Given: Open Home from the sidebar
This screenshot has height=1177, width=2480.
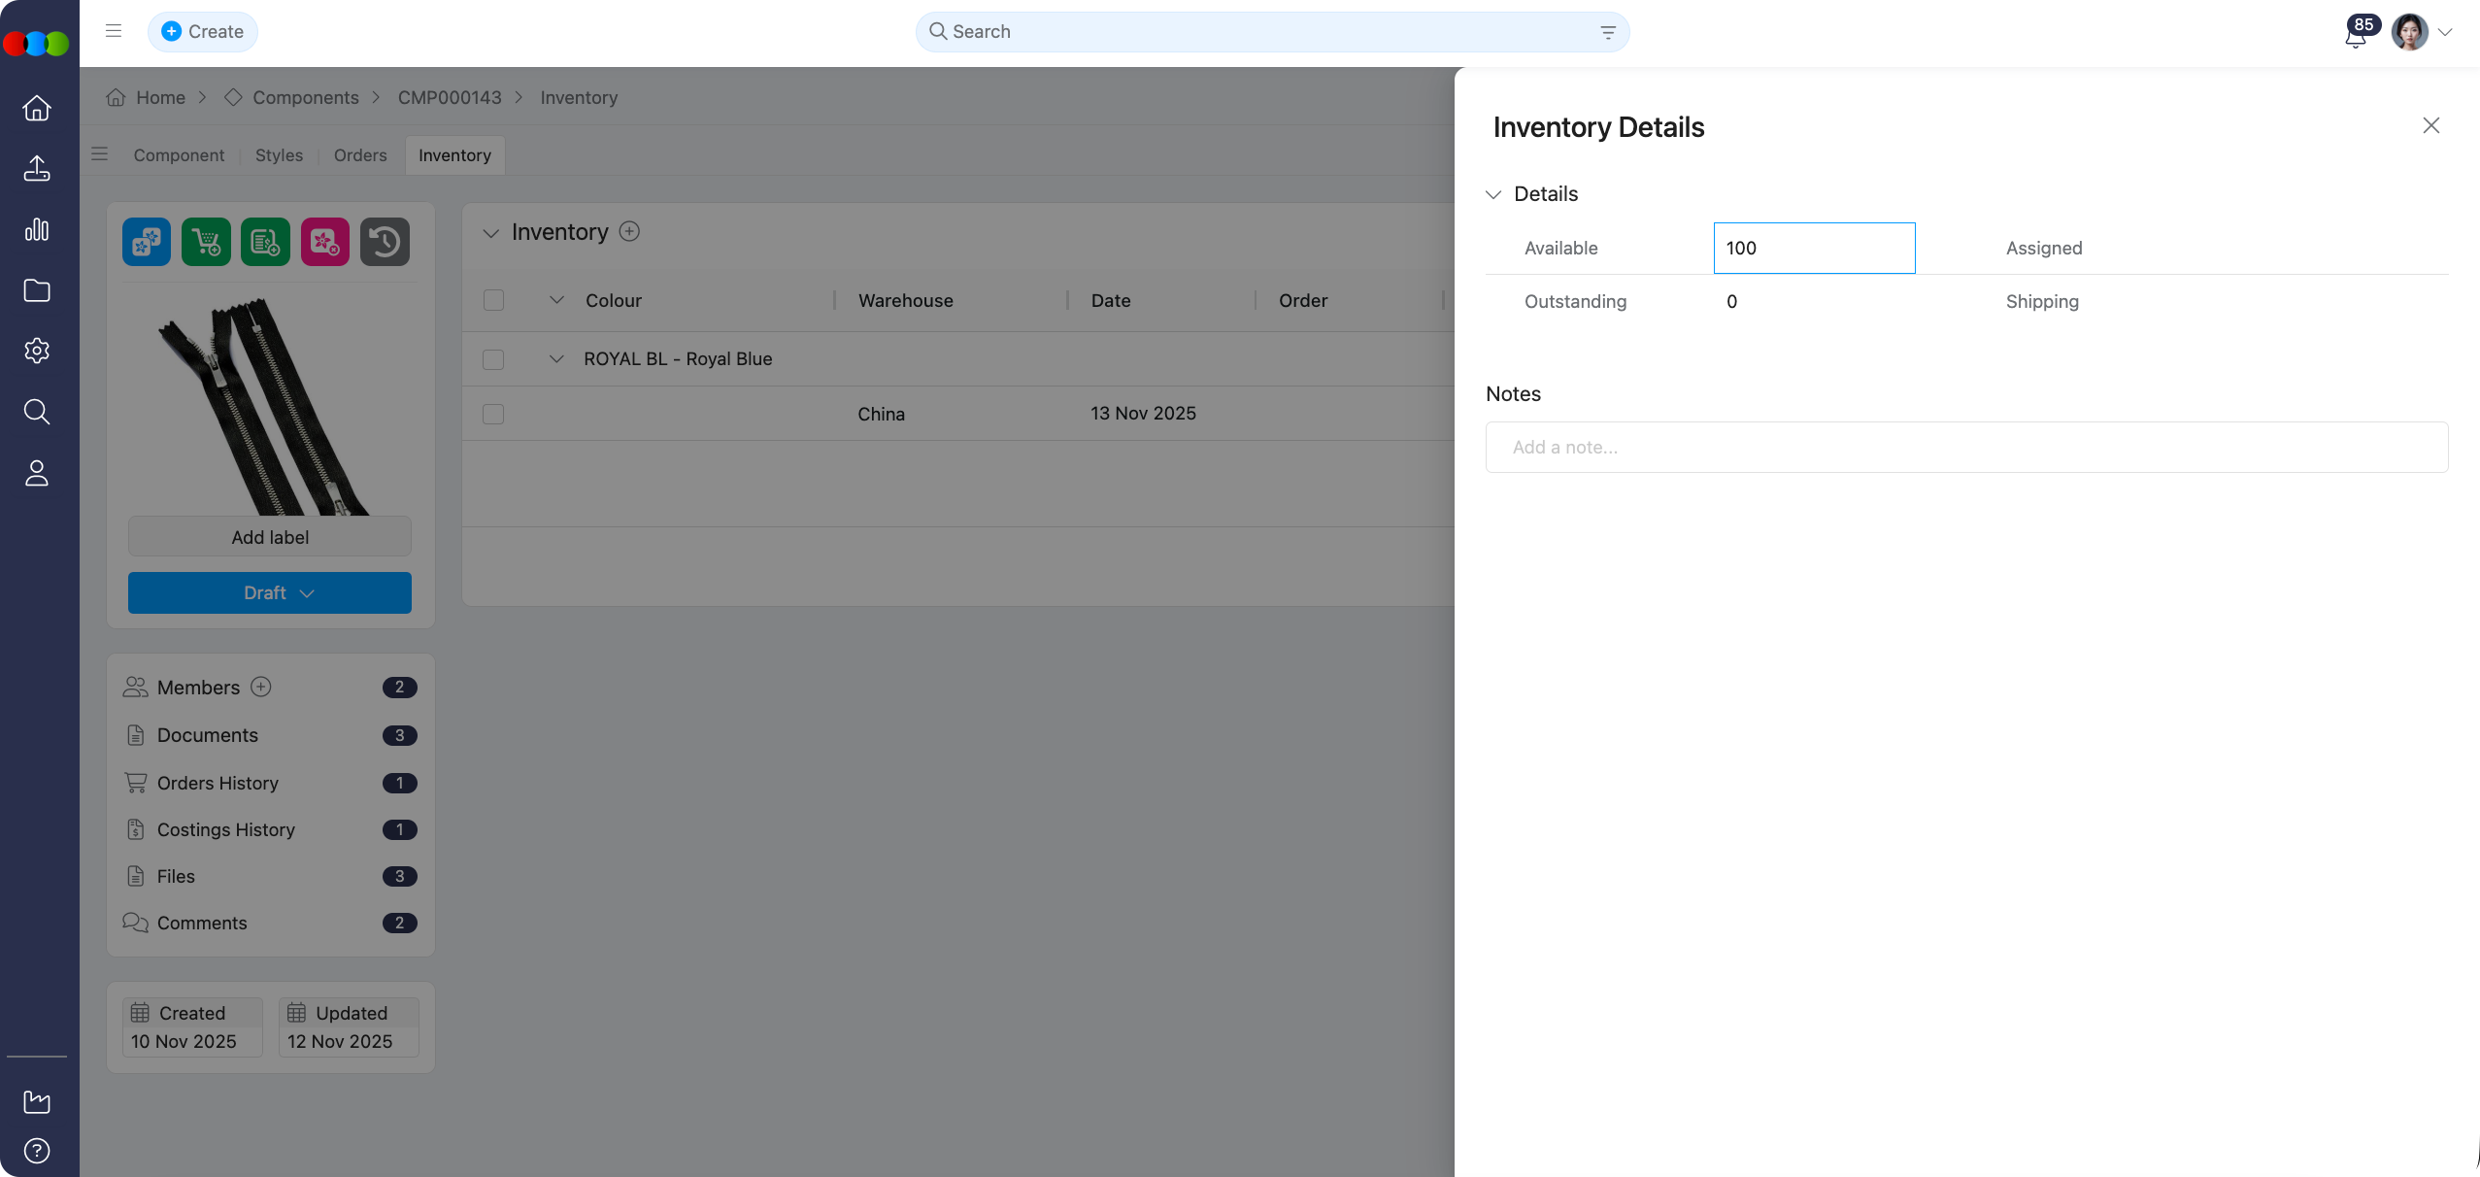Looking at the screenshot, I should [x=37, y=107].
